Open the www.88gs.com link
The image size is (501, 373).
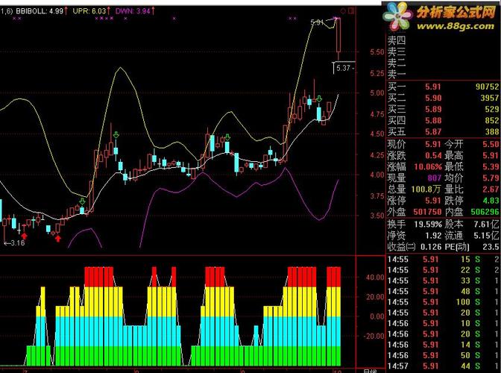[456, 25]
